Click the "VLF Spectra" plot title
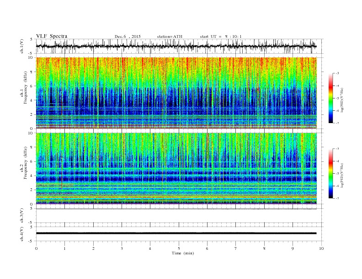 tap(52, 36)
